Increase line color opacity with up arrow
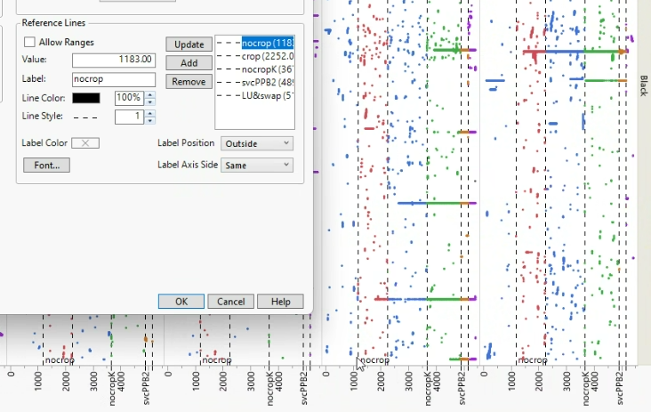The width and height of the screenshot is (651, 412). pyautogui.click(x=150, y=94)
